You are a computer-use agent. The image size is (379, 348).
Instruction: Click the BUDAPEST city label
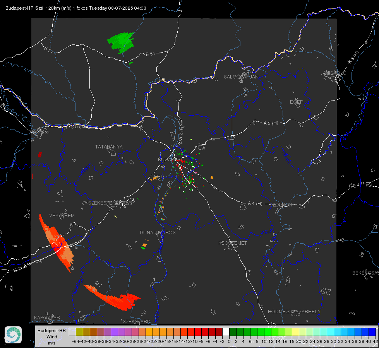170,159
